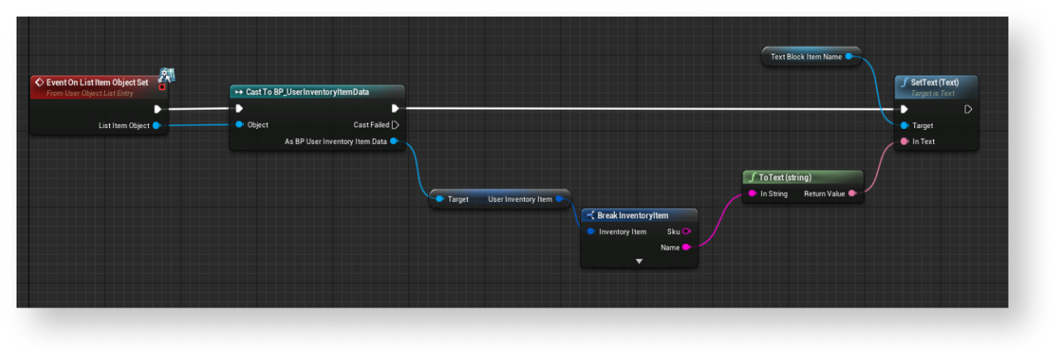1058x358 pixels.
Task: Click the red delegate pin on event node
Action: click(x=162, y=87)
